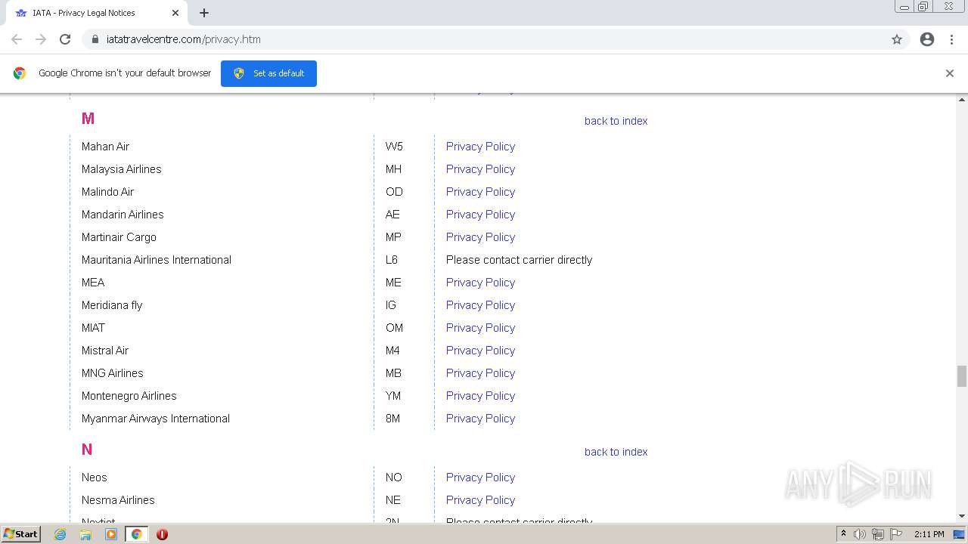
Task: Click the red stop icon in taskbar
Action: point(162,534)
